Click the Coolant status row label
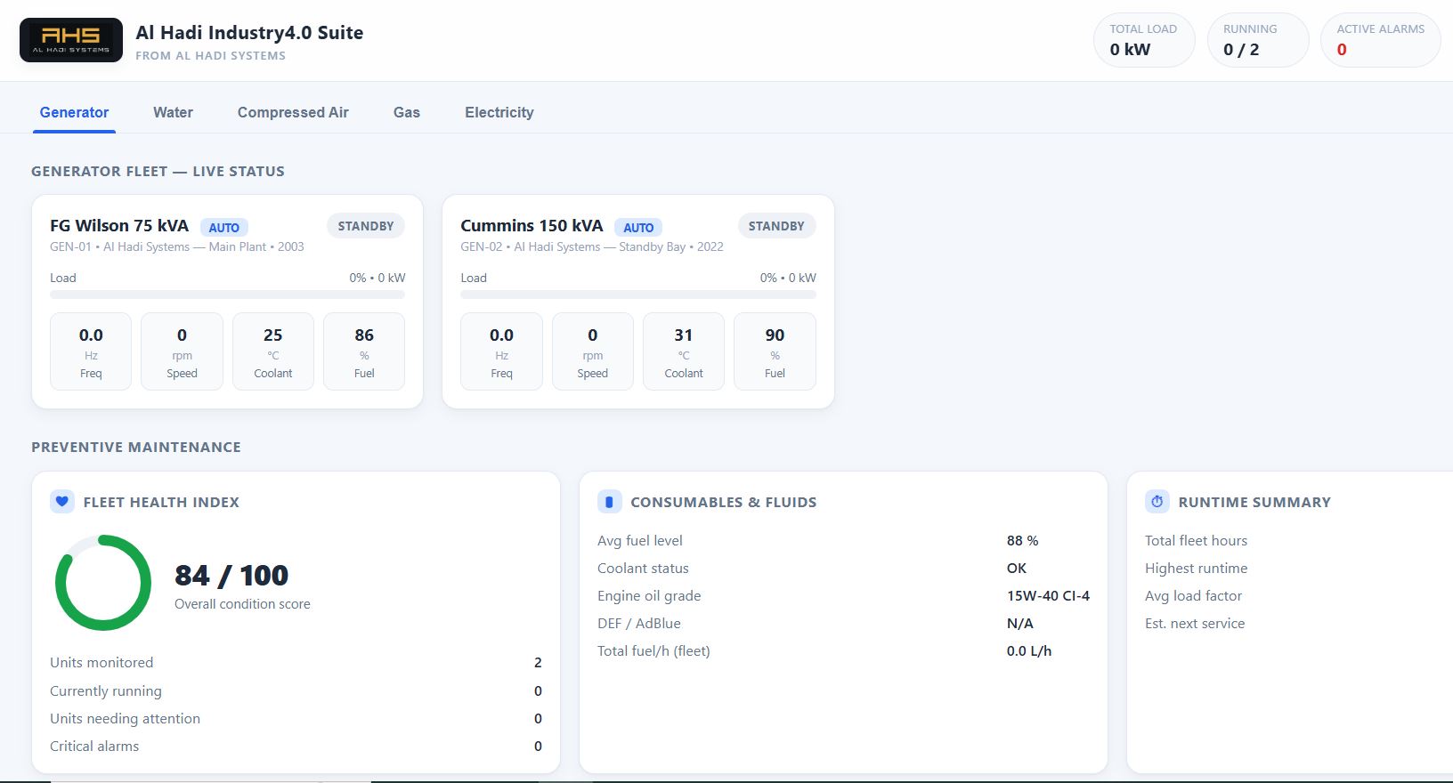The height and width of the screenshot is (783, 1453). [643, 569]
